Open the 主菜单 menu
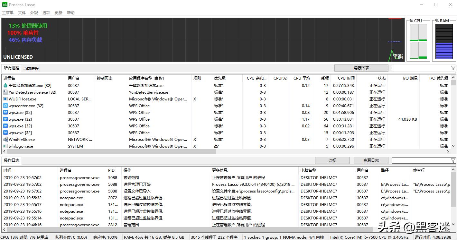Image resolution: width=457 pixels, height=240 pixels. pos(7,13)
